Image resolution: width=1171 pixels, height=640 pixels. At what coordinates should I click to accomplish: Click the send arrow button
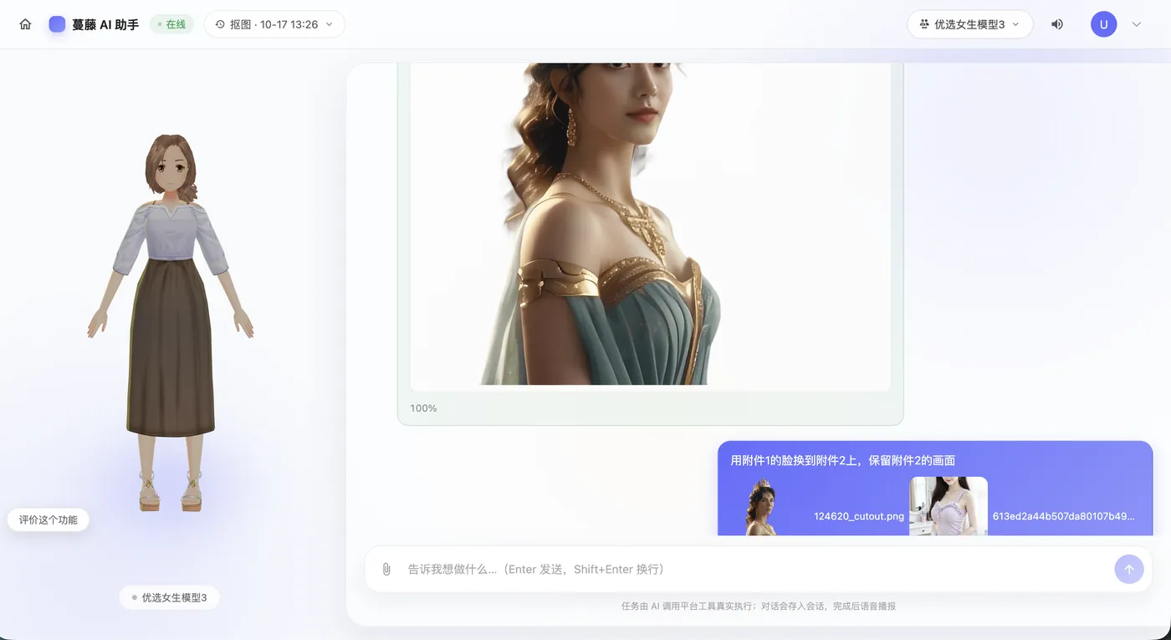pos(1128,569)
